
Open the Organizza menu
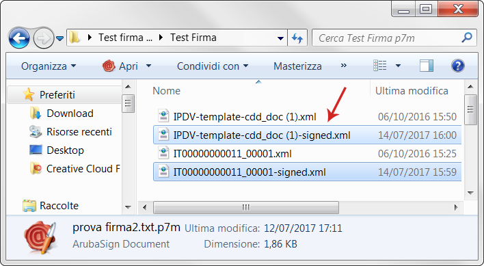click(x=49, y=66)
